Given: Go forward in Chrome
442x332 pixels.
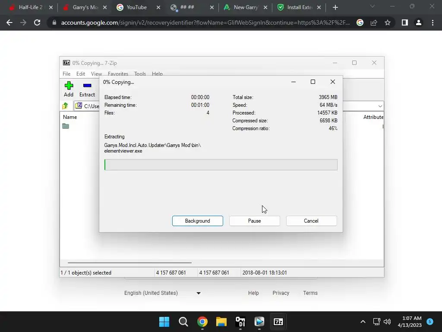Looking at the screenshot, I should [x=23, y=22].
